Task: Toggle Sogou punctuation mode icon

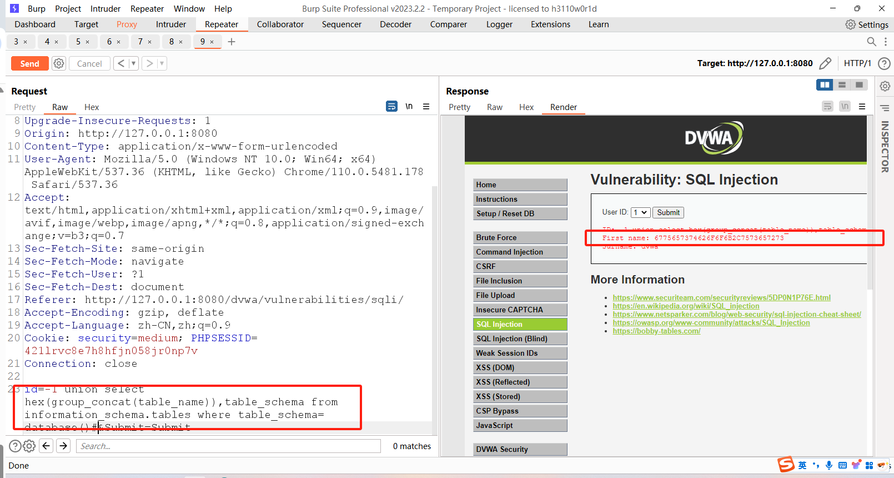Action: coord(816,465)
